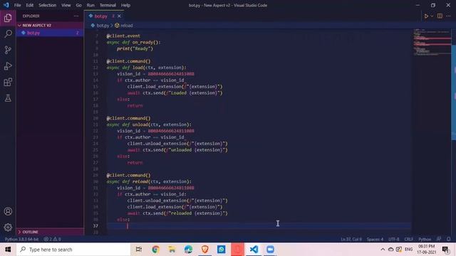Viewport: 456px width, 256px height.
Task: Change indentation via Spaces: 4
Action: pyautogui.click(x=375, y=239)
